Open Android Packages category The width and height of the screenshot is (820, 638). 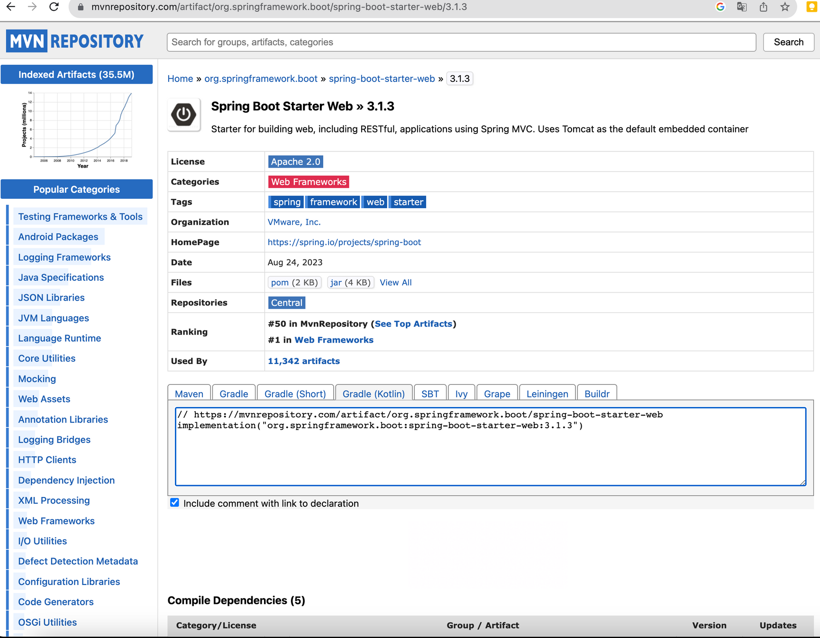tap(58, 237)
